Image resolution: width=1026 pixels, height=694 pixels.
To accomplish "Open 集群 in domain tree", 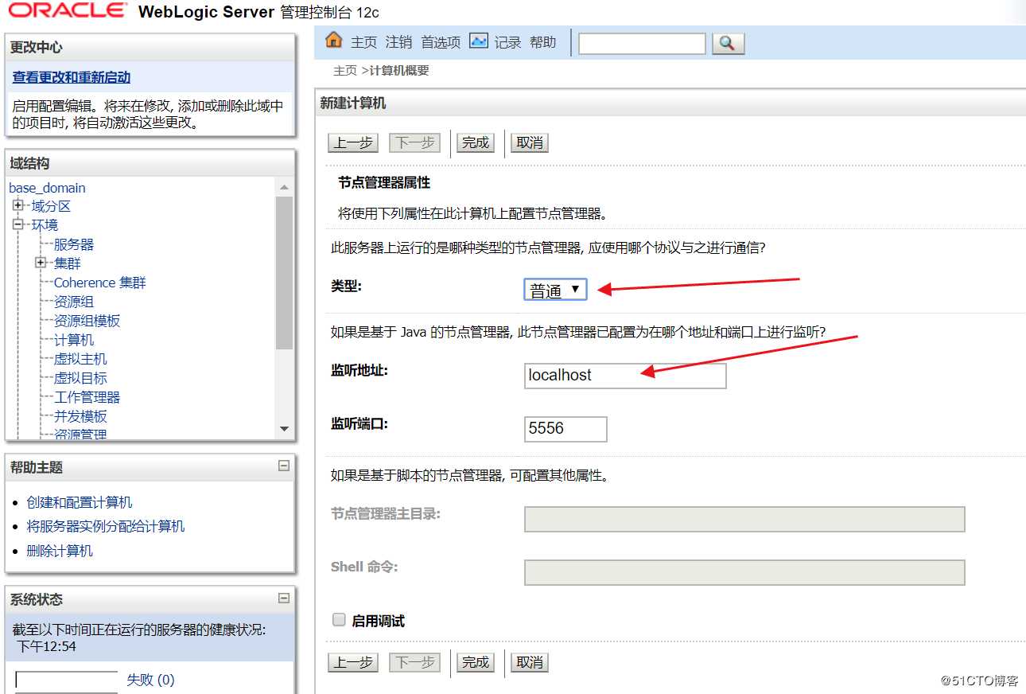I will 68,263.
